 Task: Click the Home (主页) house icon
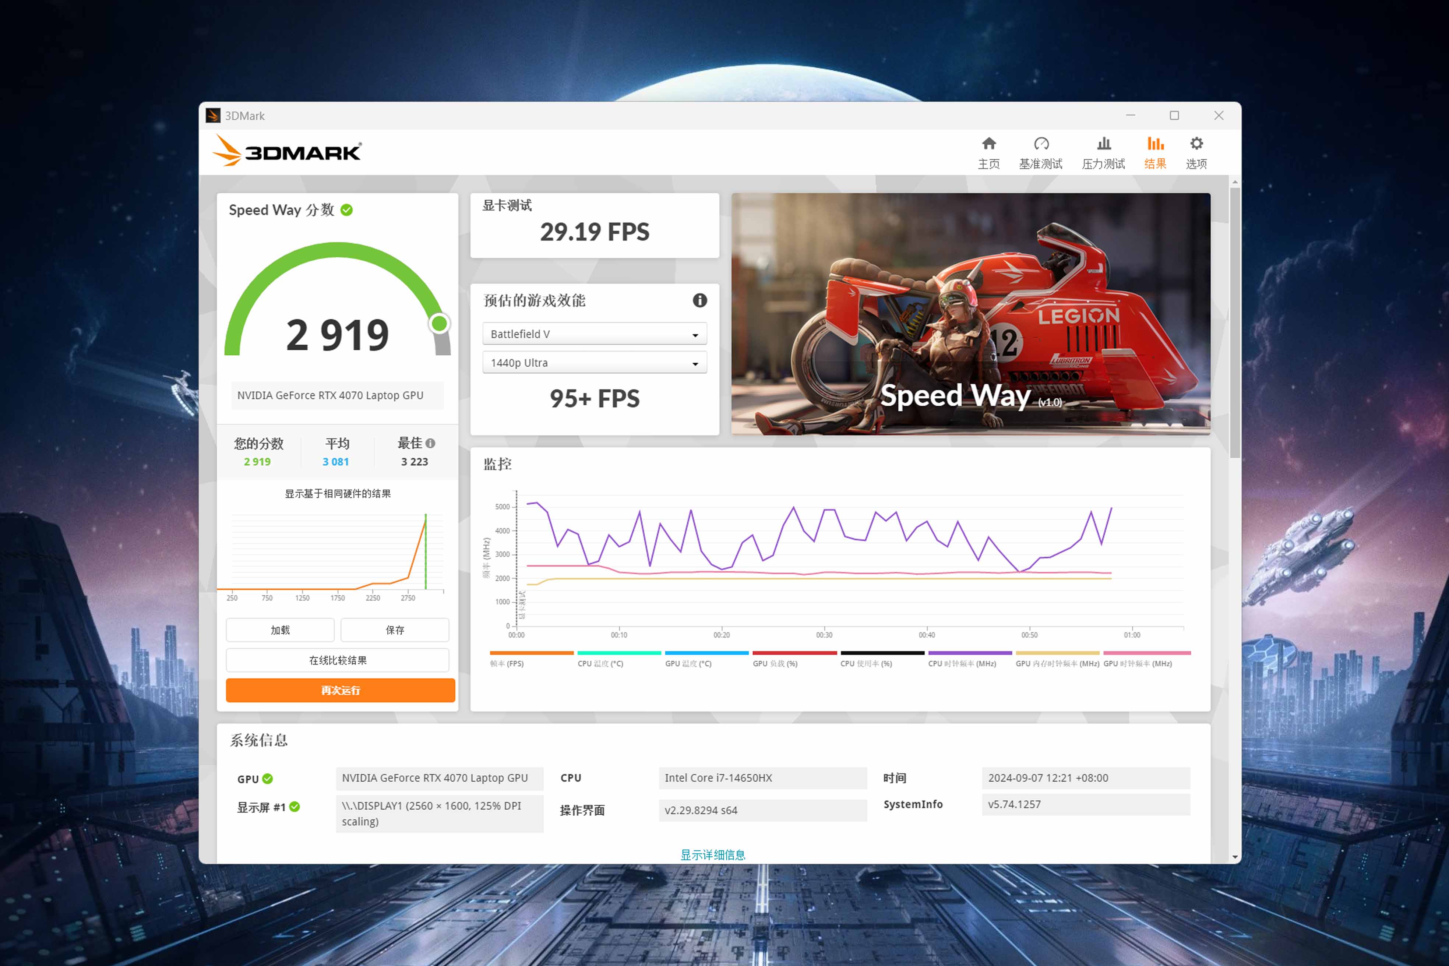tap(989, 144)
